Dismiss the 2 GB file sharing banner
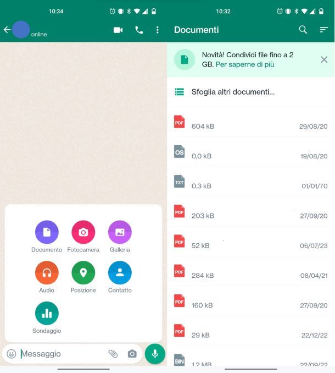The image size is (335, 373). tap(324, 59)
